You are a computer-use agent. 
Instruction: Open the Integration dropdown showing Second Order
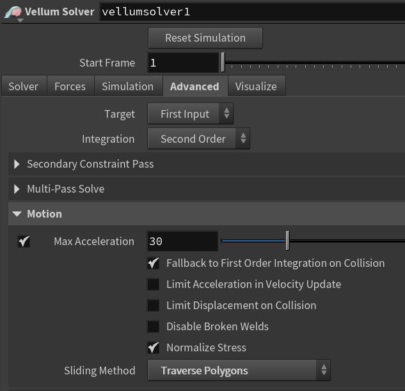coord(198,139)
